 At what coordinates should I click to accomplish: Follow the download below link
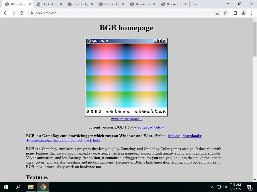(151, 127)
